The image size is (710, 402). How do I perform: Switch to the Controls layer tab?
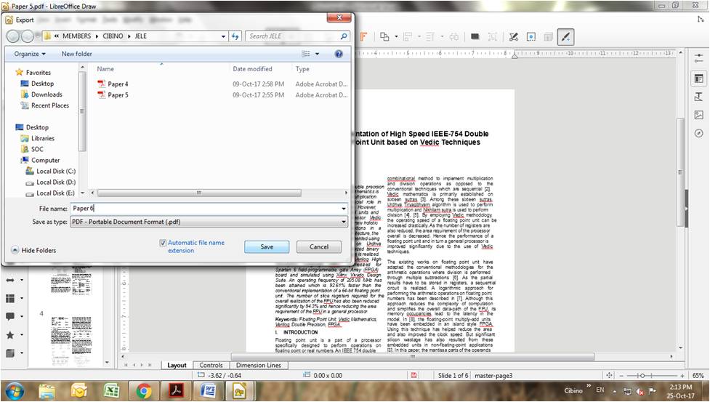[211, 365]
